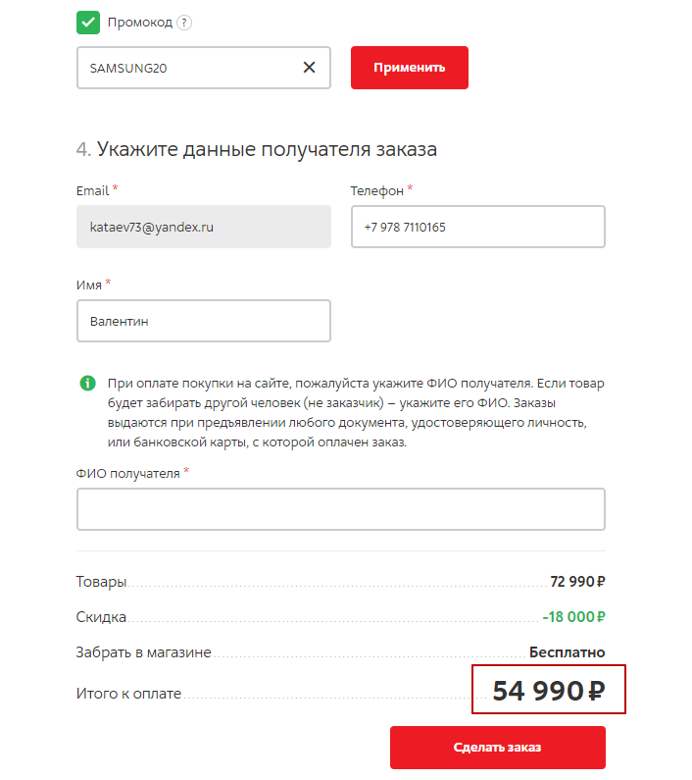Clear the SAMSUNG20 code with the X icon
692x780 pixels.
309,68
